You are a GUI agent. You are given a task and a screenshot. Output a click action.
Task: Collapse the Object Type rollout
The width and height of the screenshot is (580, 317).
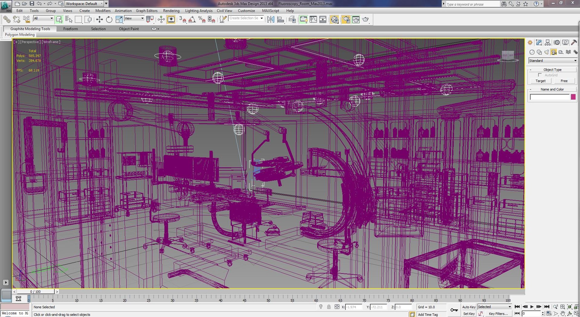[553, 70]
